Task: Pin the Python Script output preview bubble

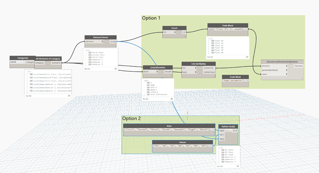Action: 238,166
